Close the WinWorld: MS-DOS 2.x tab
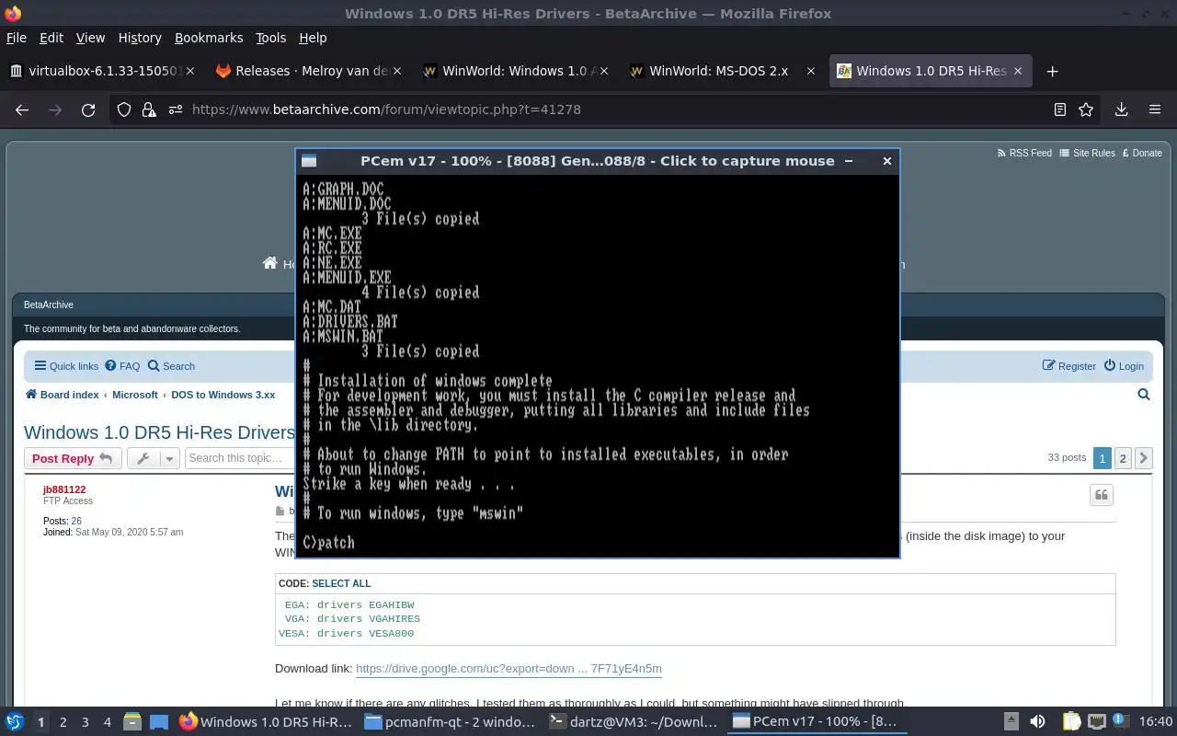This screenshot has width=1177, height=736. (x=810, y=71)
